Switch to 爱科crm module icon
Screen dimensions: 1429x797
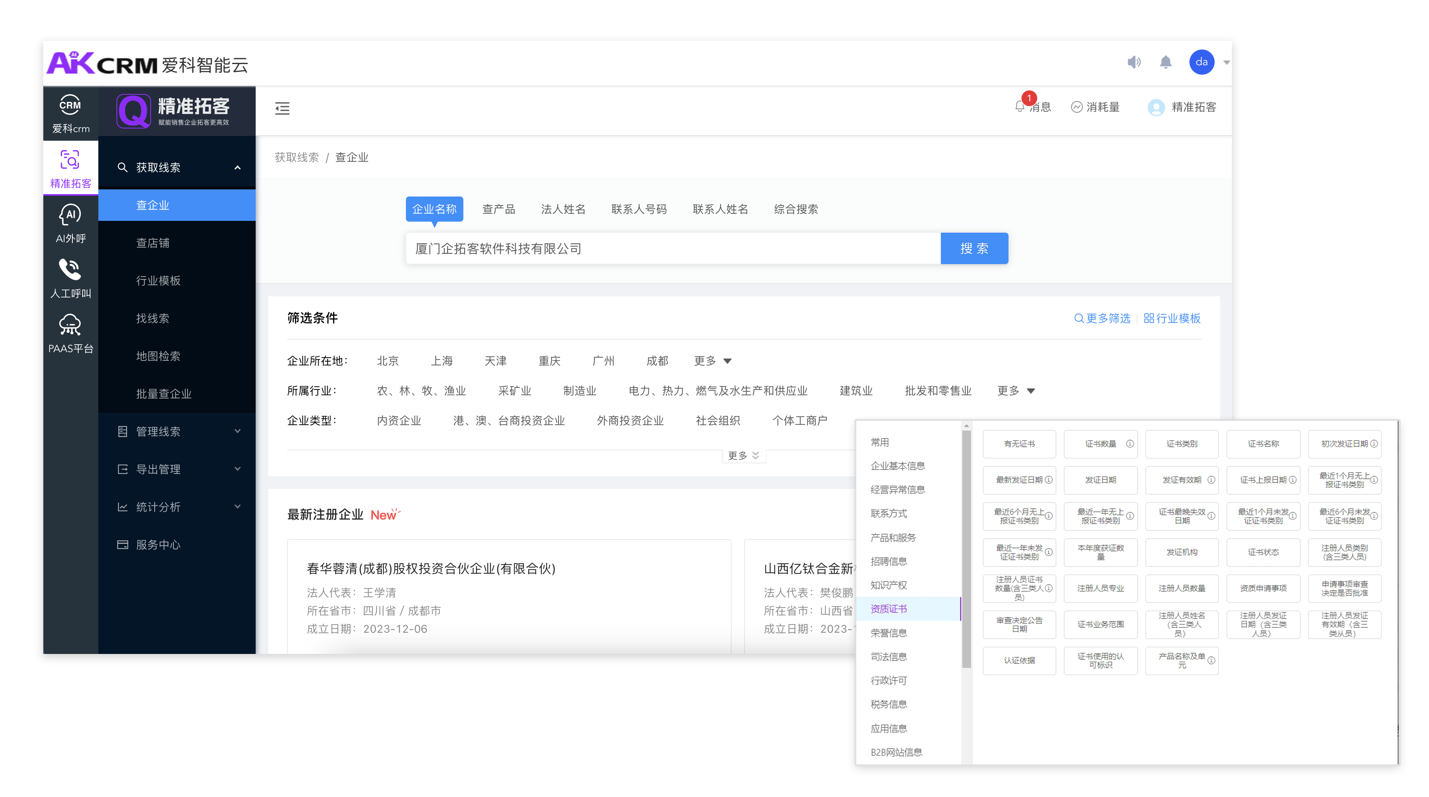70,105
